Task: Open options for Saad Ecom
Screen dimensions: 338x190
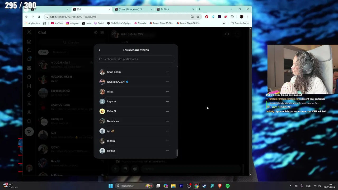Action: 167,72
